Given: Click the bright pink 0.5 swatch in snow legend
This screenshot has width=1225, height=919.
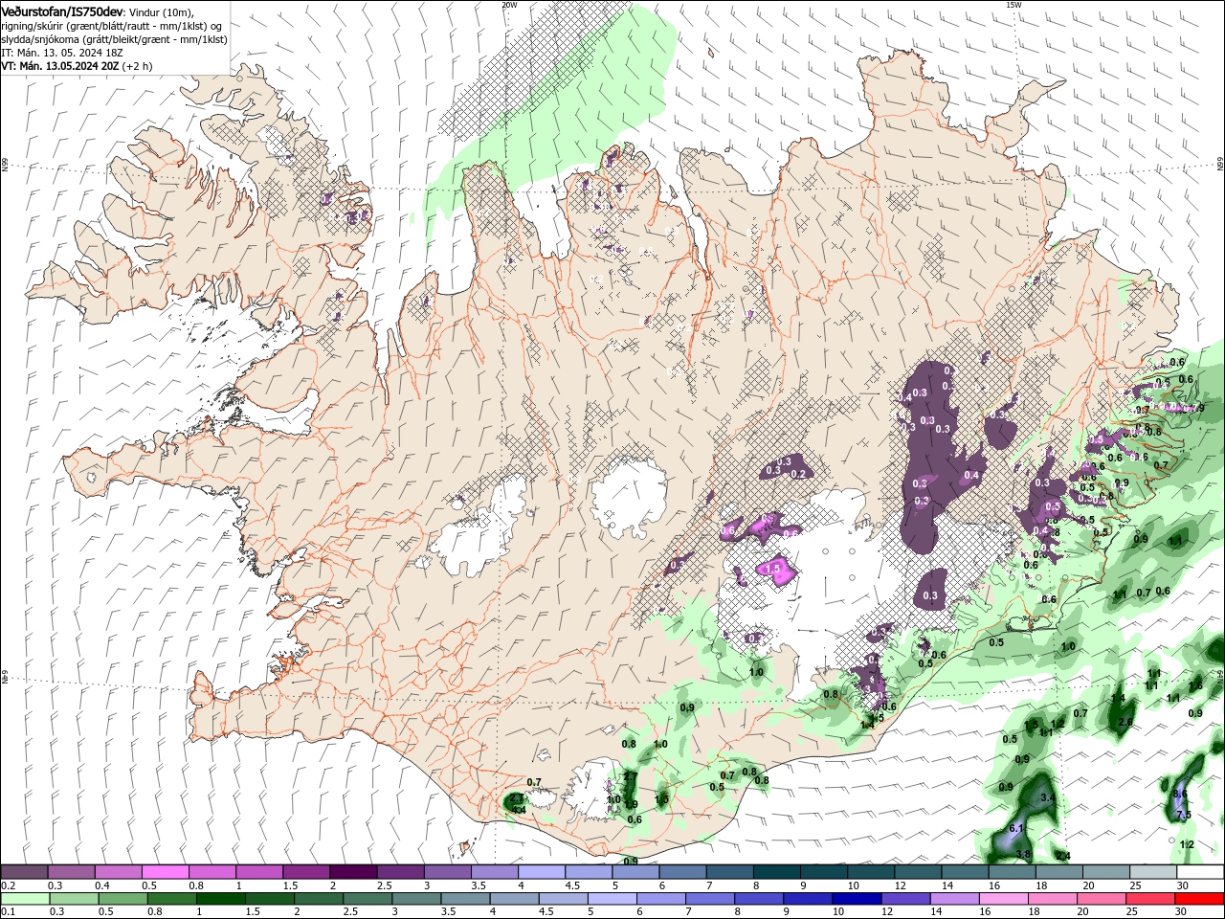Looking at the screenshot, I should coord(165,872).
